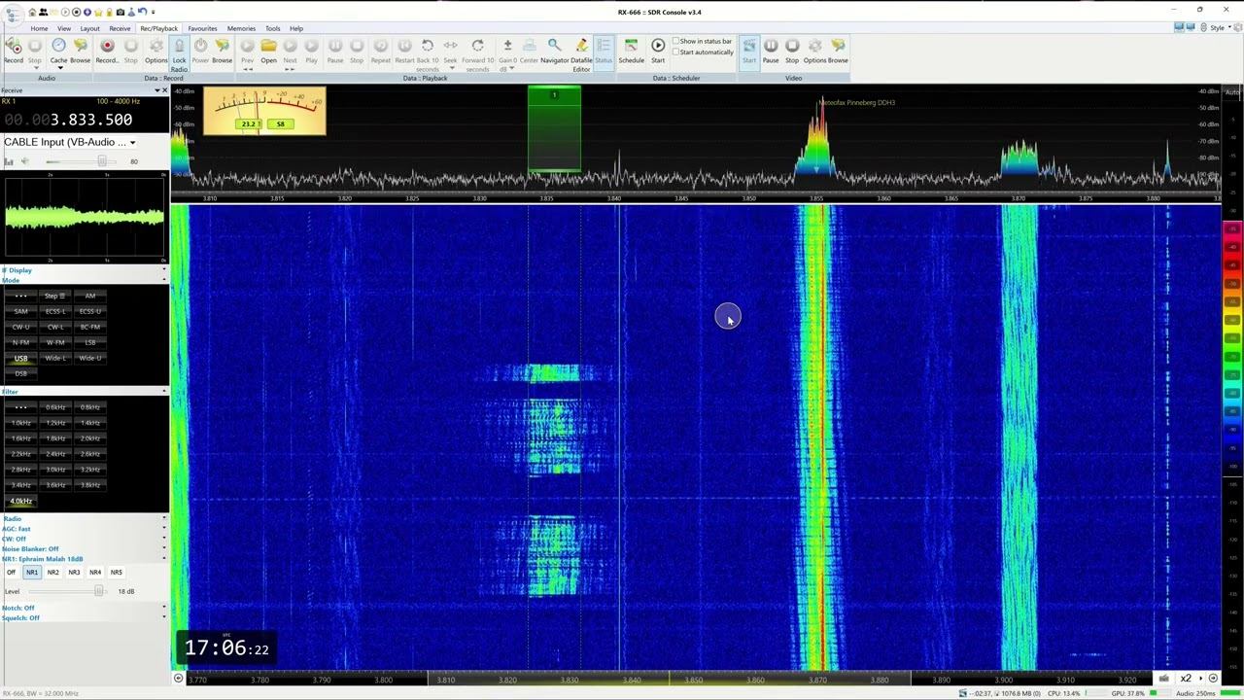Open the audio Cache clock icon
Viewport: 1244px width, 700px height.
coord(58,46)
